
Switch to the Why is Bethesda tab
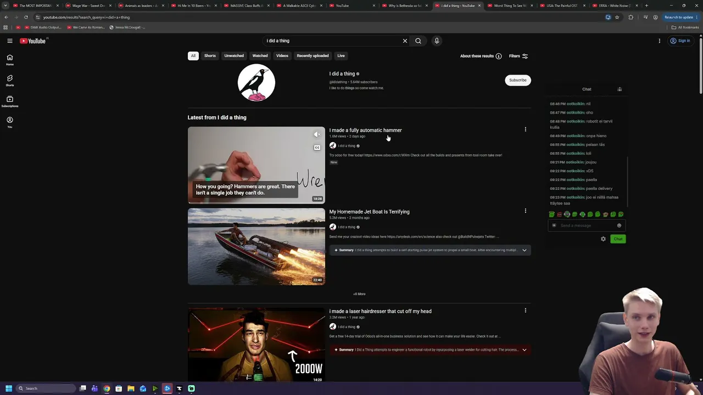404,5
